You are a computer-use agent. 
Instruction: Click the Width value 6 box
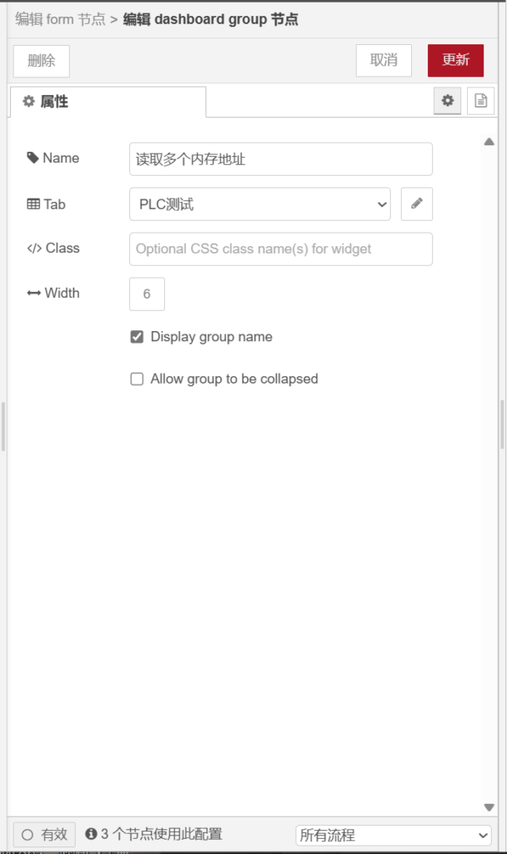coord(147,294)
